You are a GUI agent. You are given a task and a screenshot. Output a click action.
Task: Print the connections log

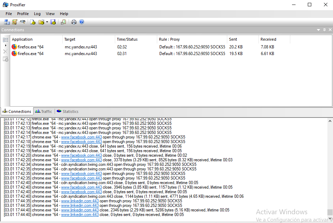(x=74, y=22)
